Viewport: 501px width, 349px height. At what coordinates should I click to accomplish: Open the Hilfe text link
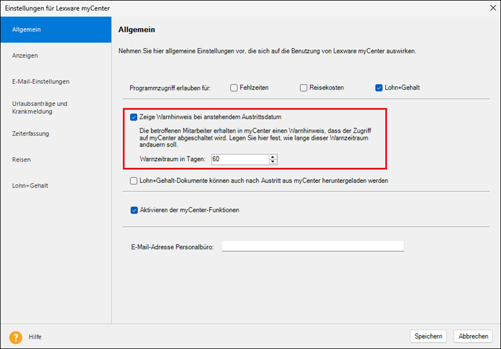coord(35,337)
